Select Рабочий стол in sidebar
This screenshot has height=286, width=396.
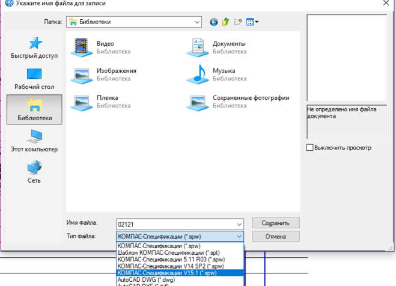click(34, 79)
